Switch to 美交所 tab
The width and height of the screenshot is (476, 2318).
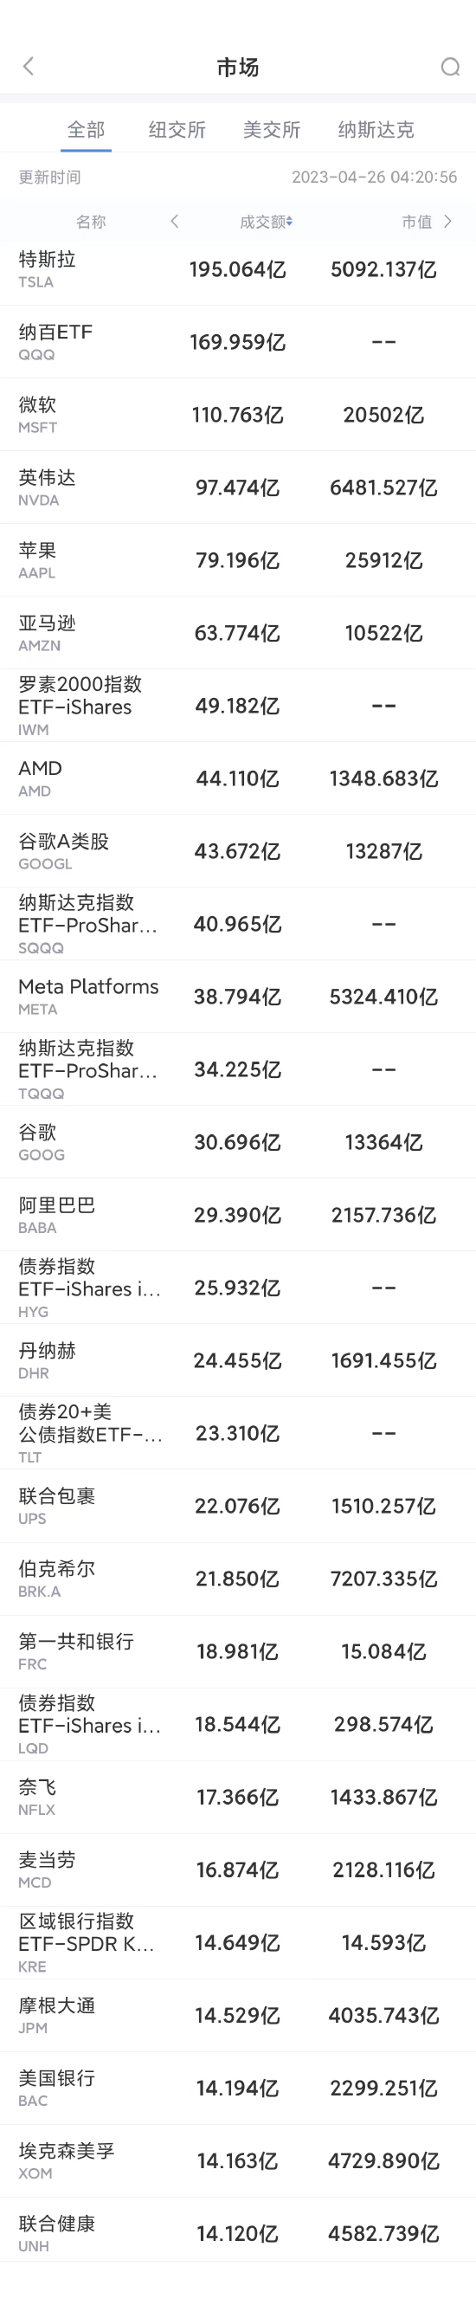(272, 130)
